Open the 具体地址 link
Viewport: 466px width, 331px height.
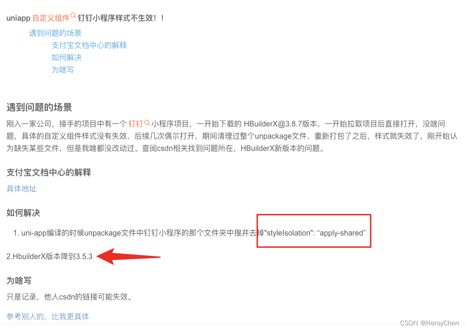click(21, 189)
